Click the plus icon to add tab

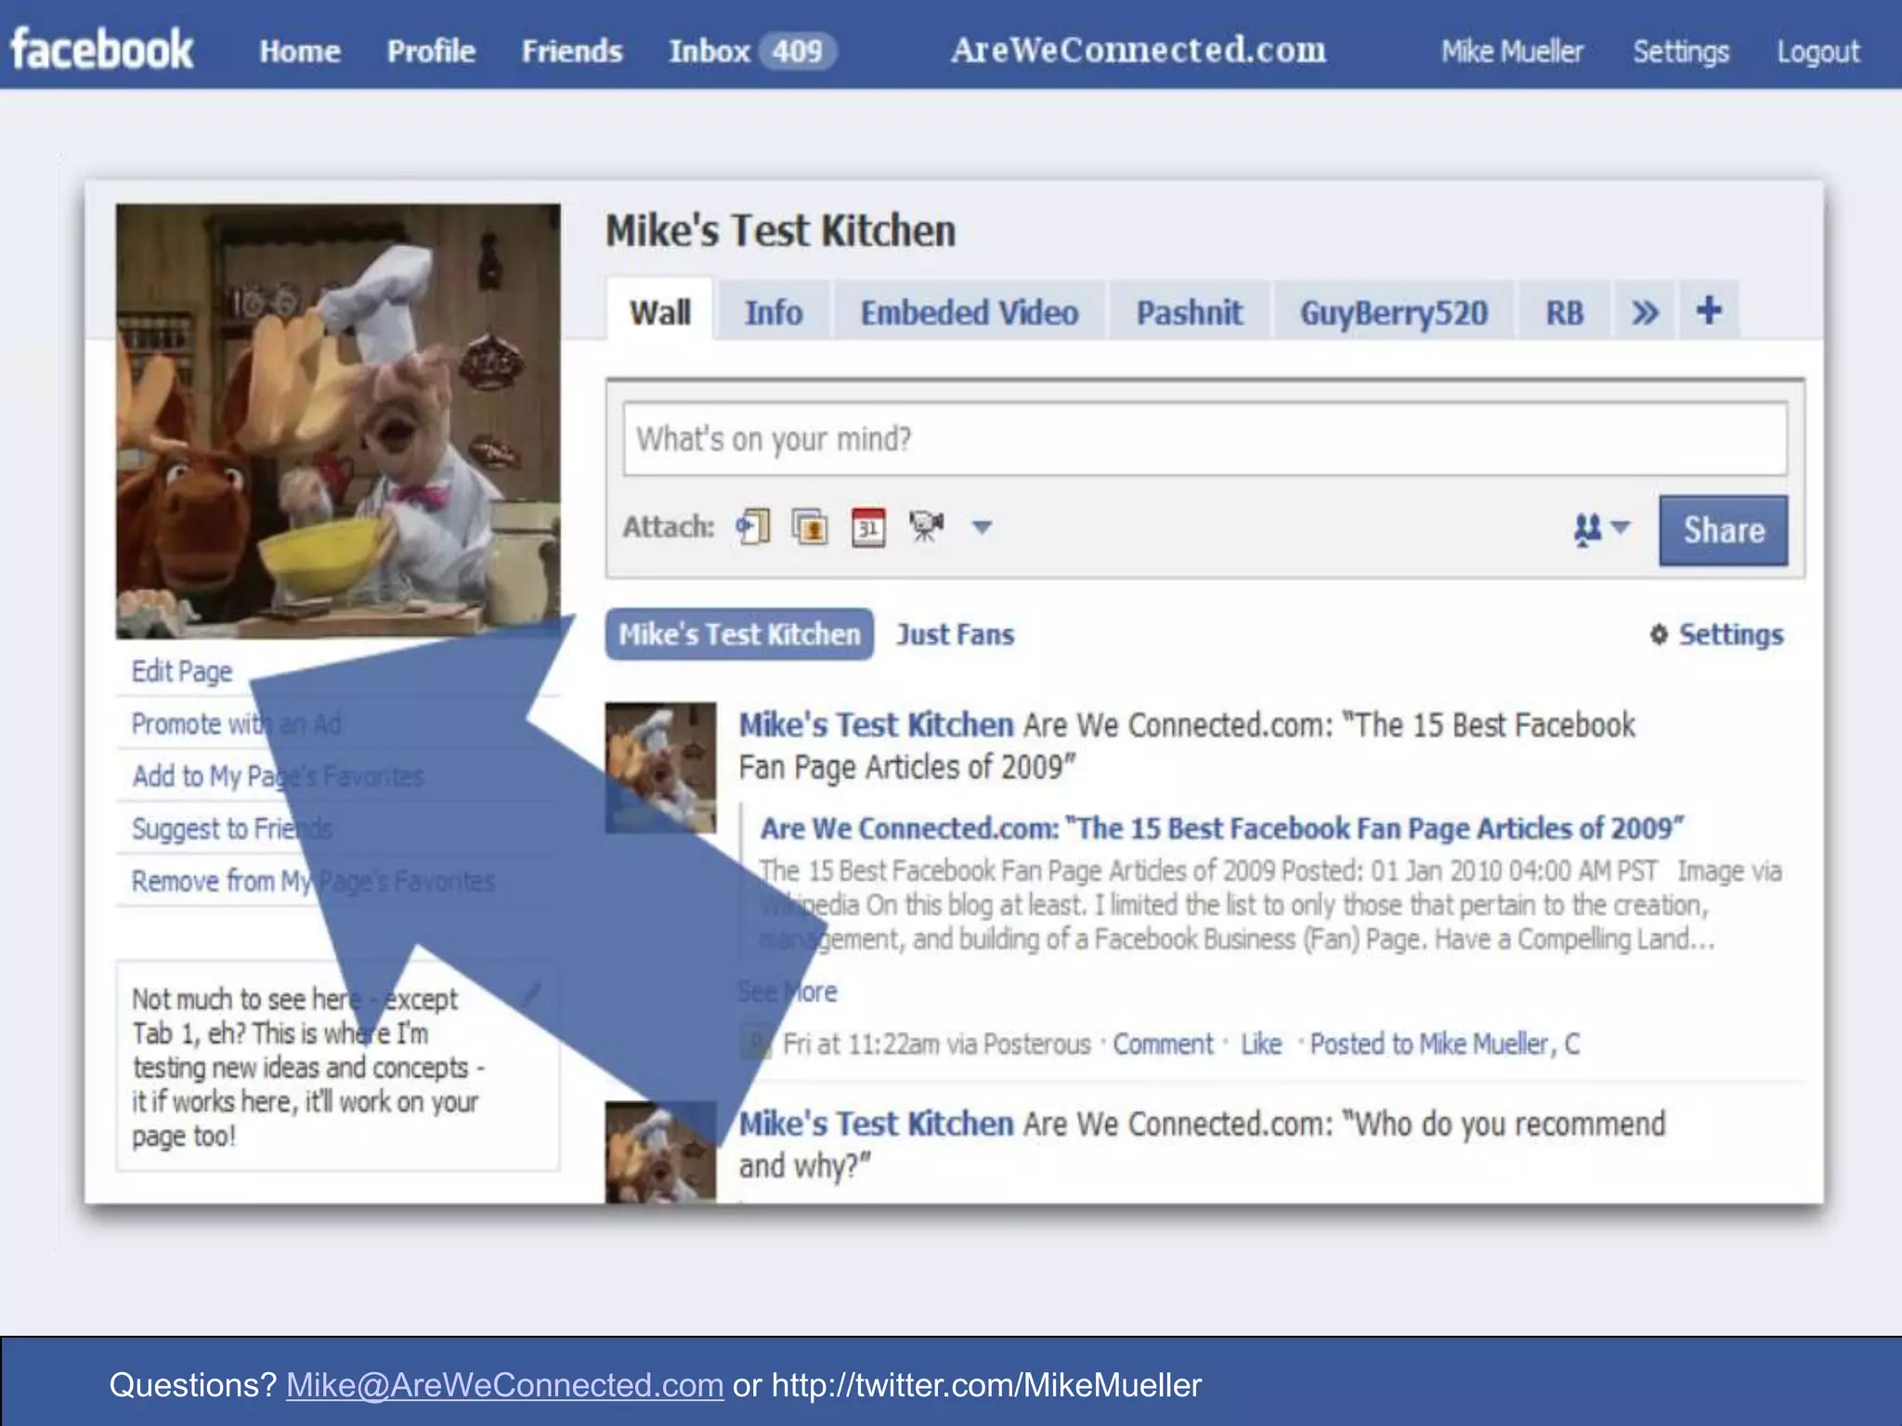click(x=1709, y=311)
